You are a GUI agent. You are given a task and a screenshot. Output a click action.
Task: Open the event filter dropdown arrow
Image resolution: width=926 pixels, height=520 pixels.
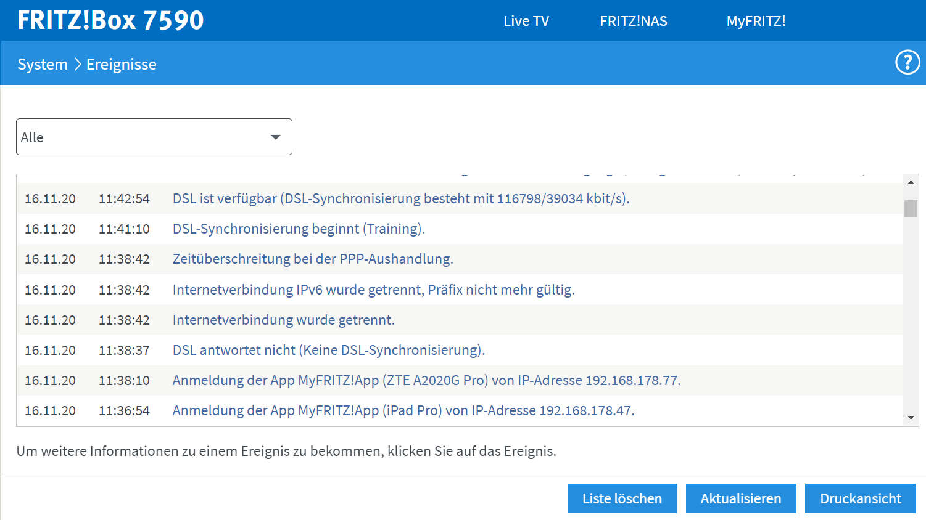pos(275,136)
